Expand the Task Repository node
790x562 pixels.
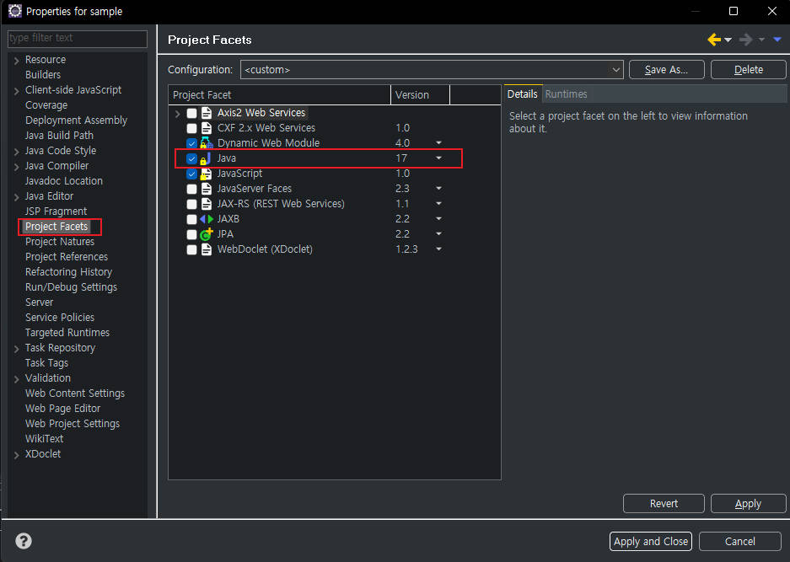tap(17, 349)
